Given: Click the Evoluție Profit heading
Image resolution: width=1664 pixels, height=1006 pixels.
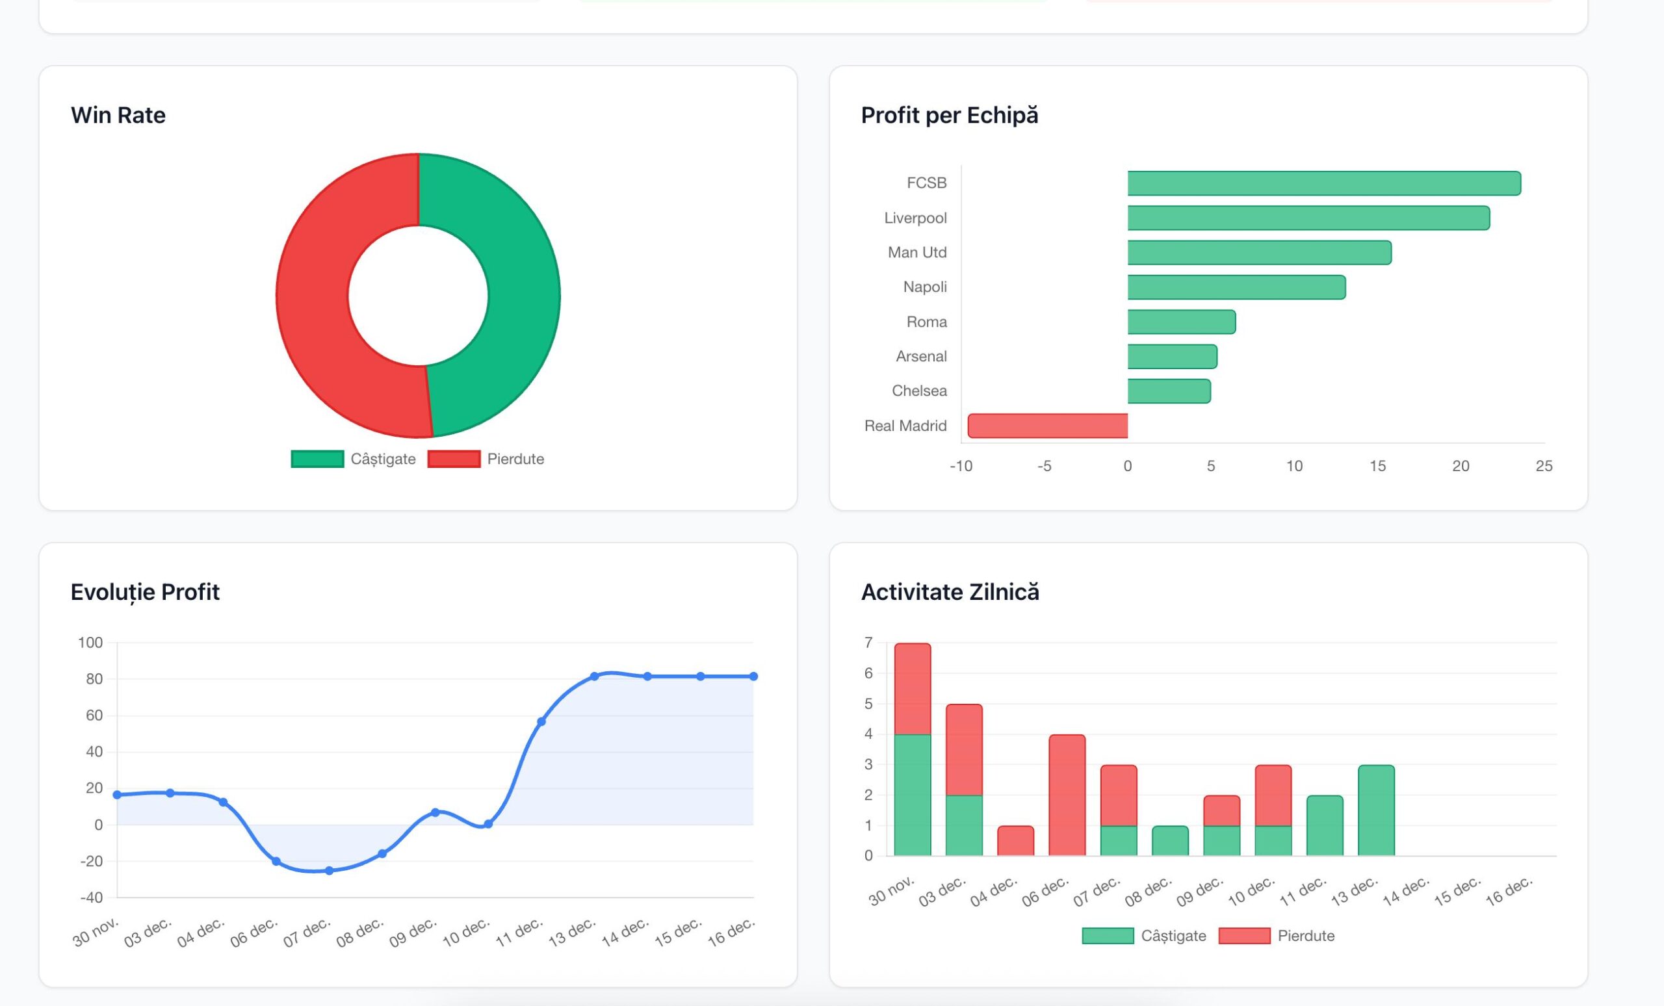Looking at the screenshot, I should (145, 592).
